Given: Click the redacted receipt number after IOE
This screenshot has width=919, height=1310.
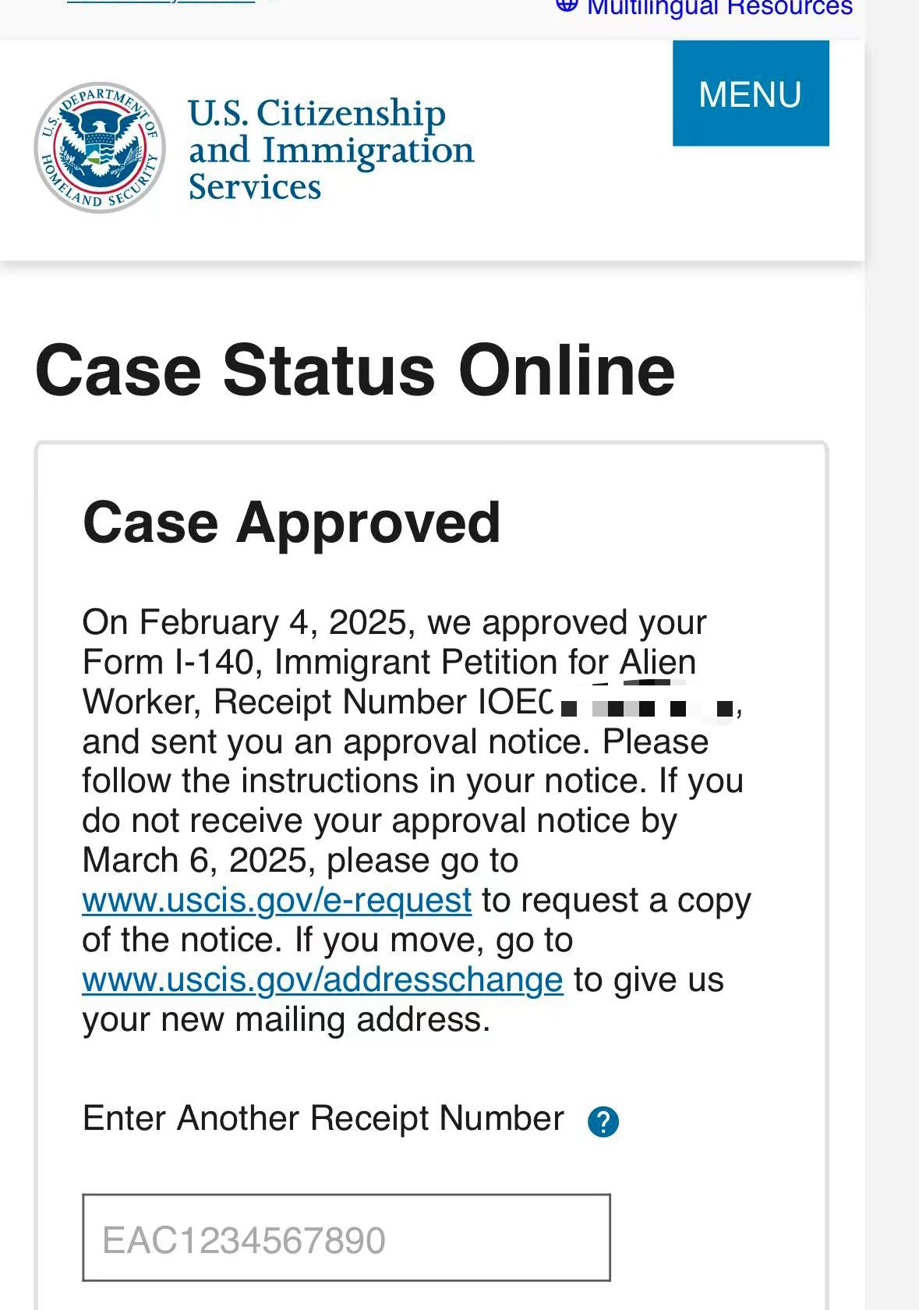Looking at the screenshot, I should point(645,703).
